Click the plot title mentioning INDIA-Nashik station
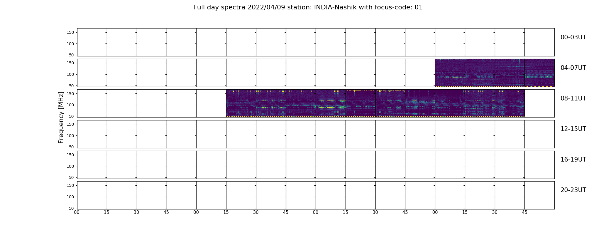 308,7
